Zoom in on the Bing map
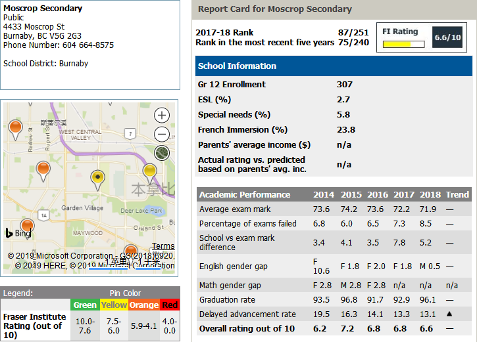This screenshot has height=342, width=477. click(x=161, y=116)
